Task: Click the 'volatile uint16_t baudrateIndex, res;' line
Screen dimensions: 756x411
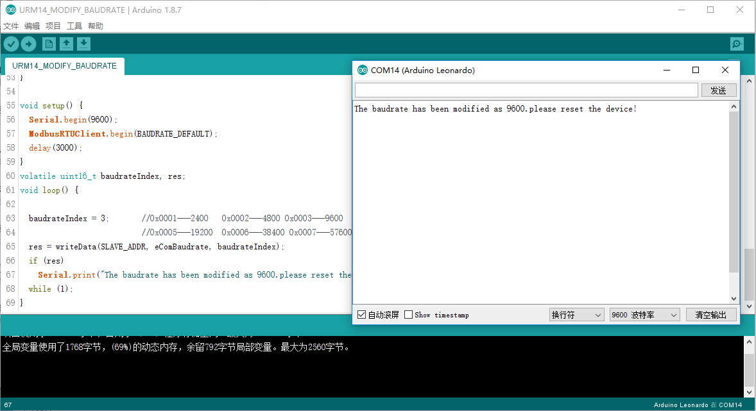Action: click(102, 176)
